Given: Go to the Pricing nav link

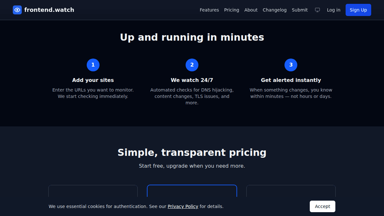Looking at the screenshot, I should pos(232,10).
